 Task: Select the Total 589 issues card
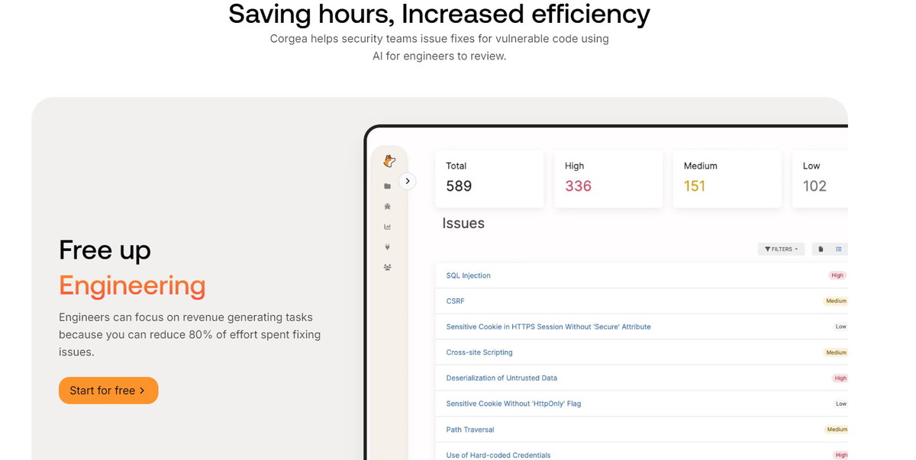pyautogui.click(x=489, y=179)
